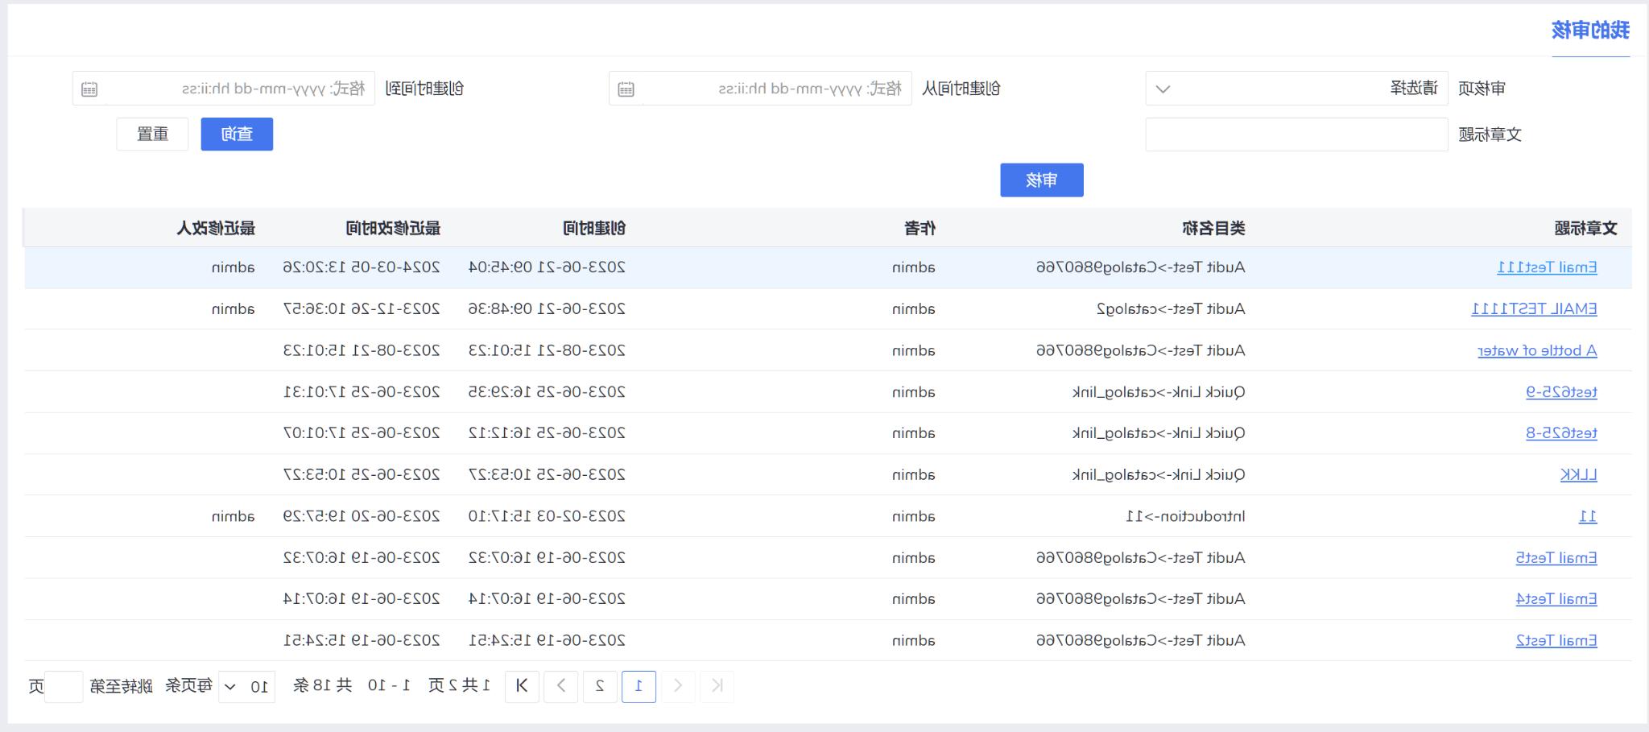Click the 最近修改时间 column header
Image resolution: width=1649 pixels, height=732 pixels.
pos(393,229)
